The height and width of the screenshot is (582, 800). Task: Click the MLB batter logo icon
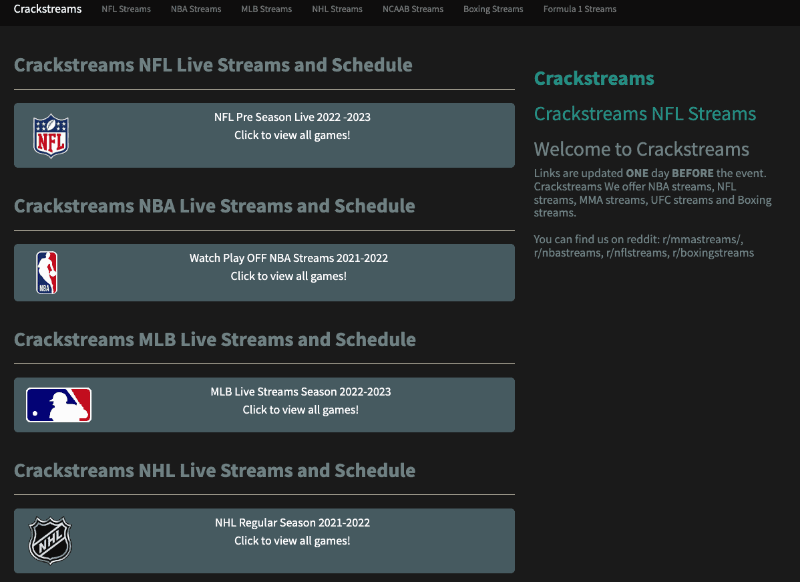tap(59, 405)
